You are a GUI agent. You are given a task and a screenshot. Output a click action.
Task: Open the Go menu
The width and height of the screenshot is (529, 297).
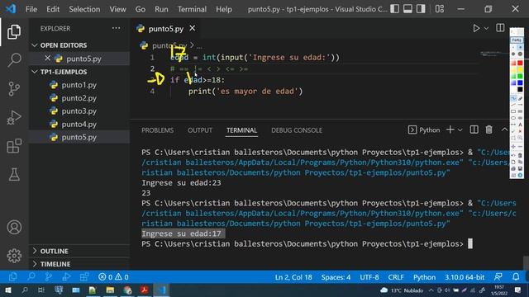click(140, 9)
